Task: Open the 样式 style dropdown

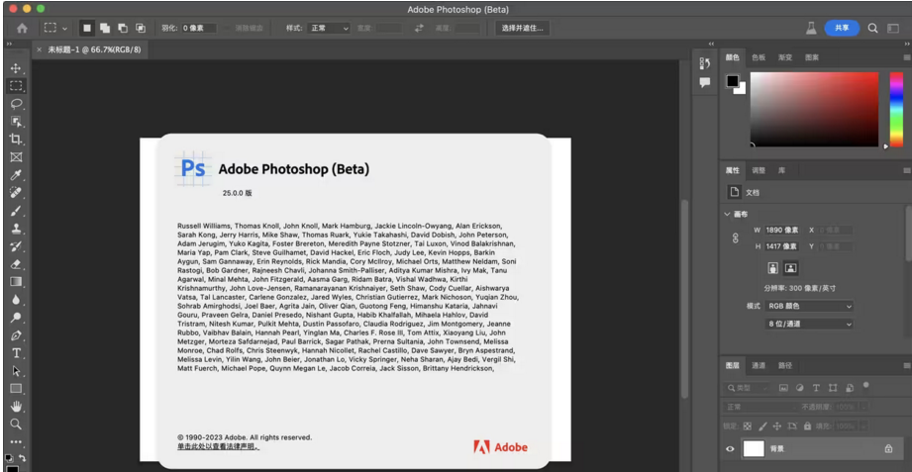Action: 329,28
